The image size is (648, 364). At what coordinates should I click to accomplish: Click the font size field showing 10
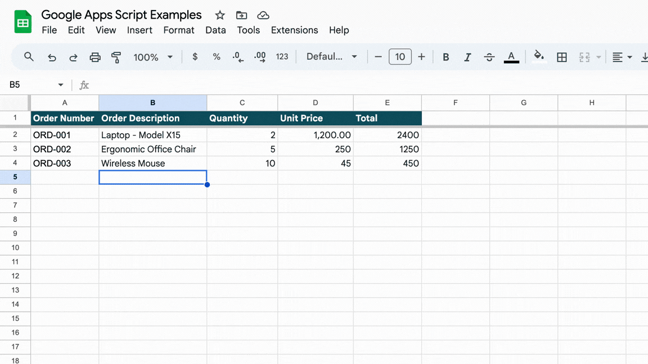[400, 57]
